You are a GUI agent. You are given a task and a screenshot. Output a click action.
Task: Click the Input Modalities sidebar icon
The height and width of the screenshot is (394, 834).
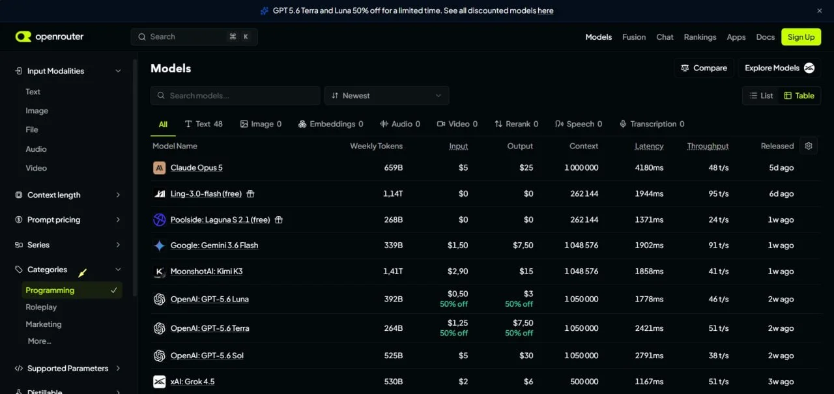(18, 71)
